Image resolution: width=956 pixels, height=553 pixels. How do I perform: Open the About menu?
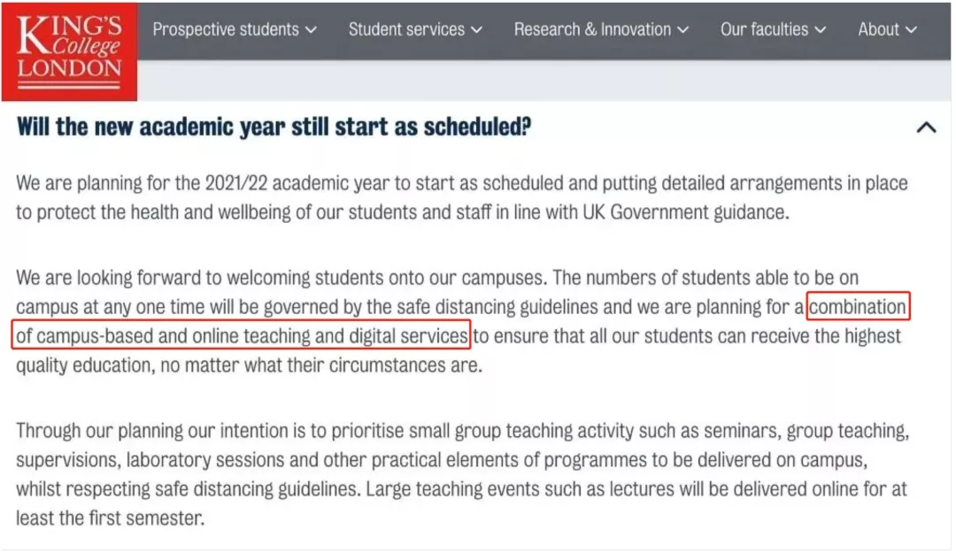tap(887, 29)
